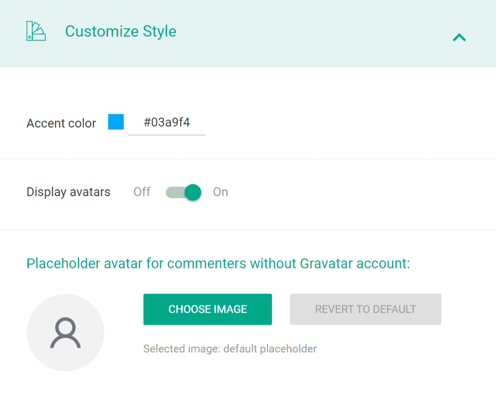This screenshot has width=496, height=401.
Task: Click the Display avatars label
Action: point(69,192)
